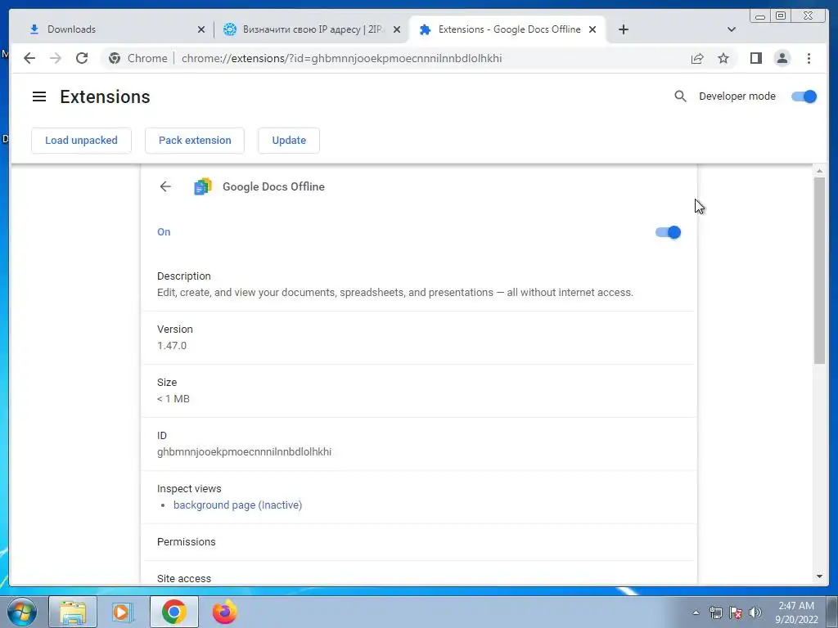The width and height of the screenshot is (838, 628).
Task: Open the browser side panel
Action: click(755, 58)
